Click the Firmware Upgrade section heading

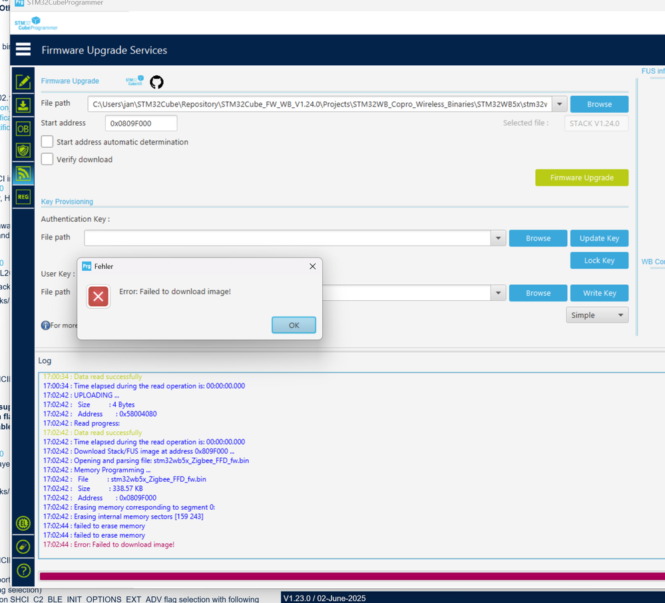click(x=70, y=81)
